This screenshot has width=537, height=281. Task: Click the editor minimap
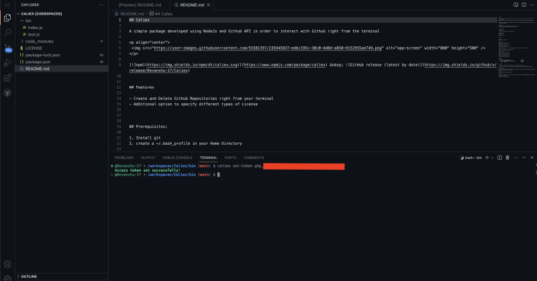pos(516,48)
